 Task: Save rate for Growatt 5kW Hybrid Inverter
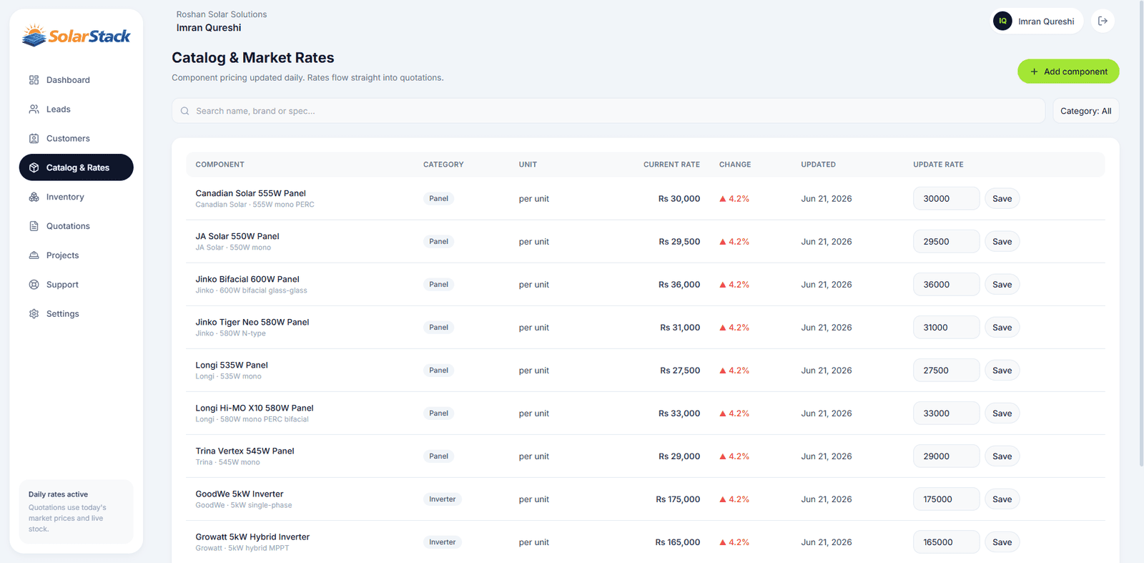pos(1002,542)
